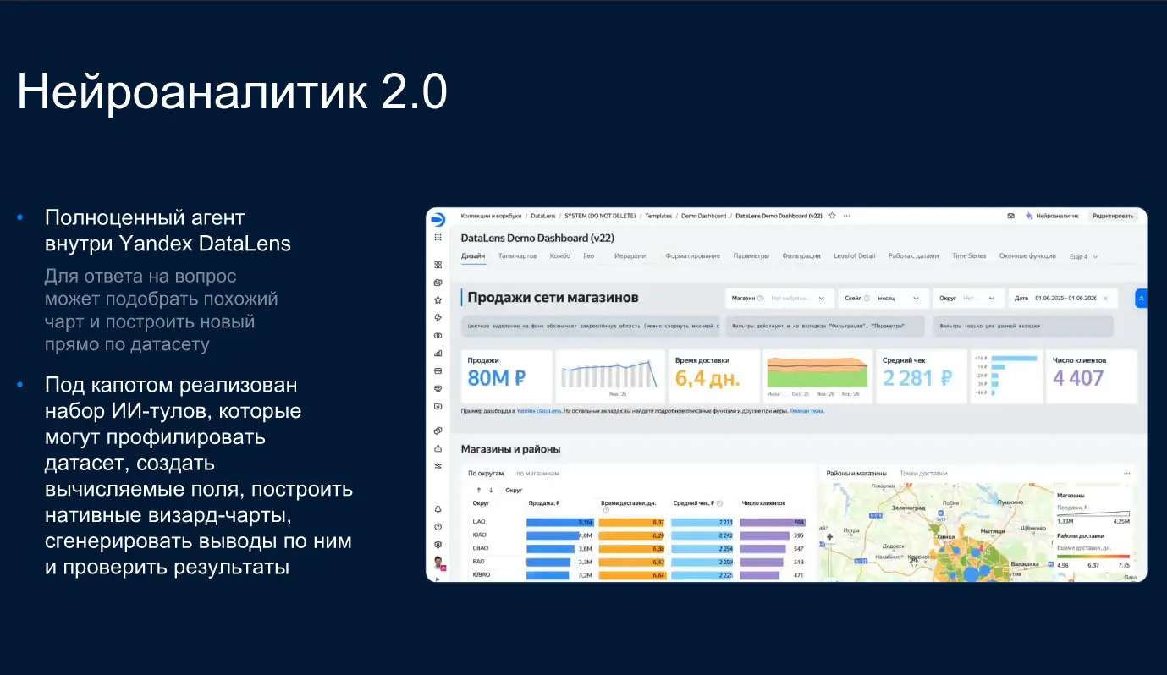Expand the Ещё 4 tabs dropdown

coord(1083,256)
